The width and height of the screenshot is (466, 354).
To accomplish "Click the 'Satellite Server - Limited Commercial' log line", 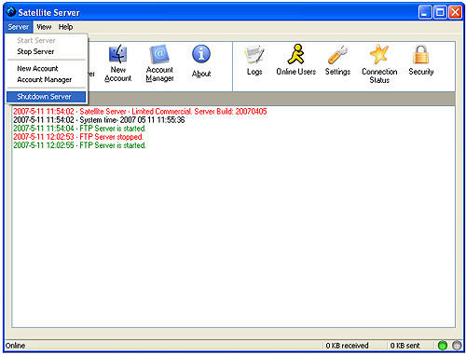I will coord(140,112).
